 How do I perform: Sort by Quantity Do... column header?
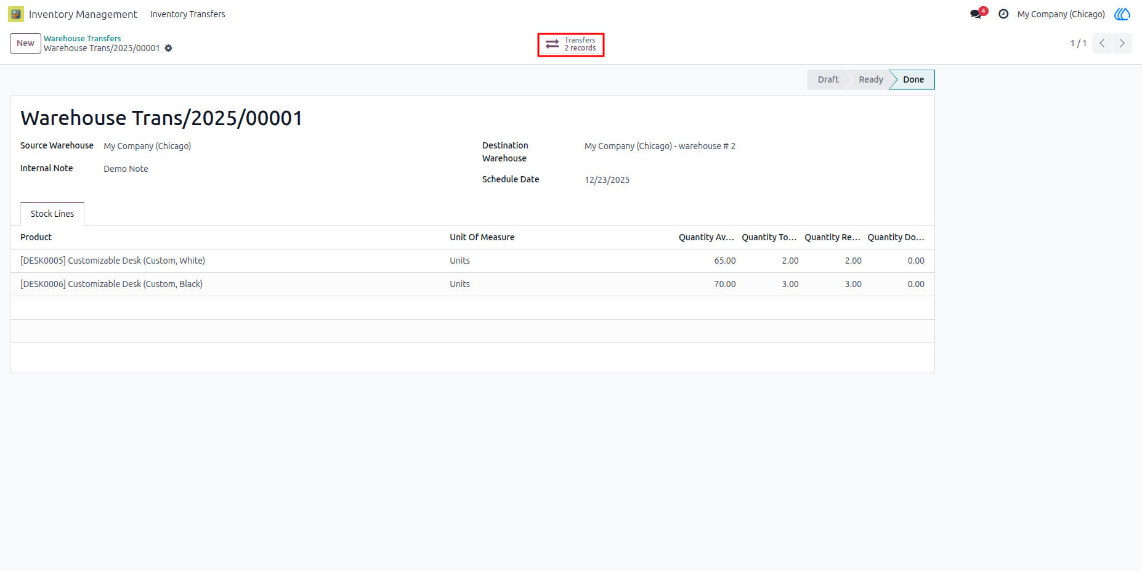click(x=896, y=237)
